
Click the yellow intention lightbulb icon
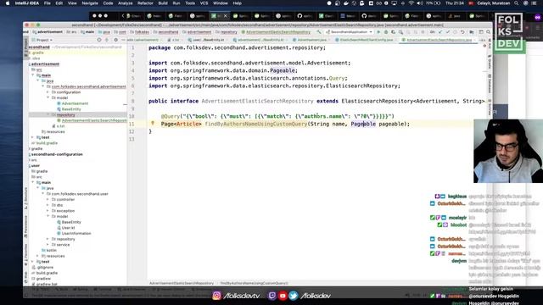tap(153, 123)
